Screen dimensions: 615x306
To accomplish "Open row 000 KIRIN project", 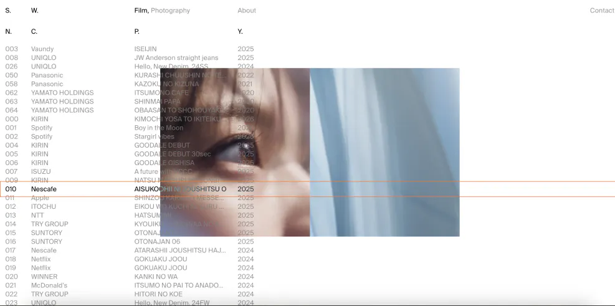I will 130,119.
